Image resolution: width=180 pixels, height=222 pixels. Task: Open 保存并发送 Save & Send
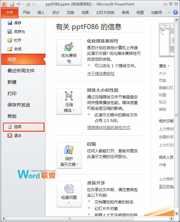click(19, 105)
